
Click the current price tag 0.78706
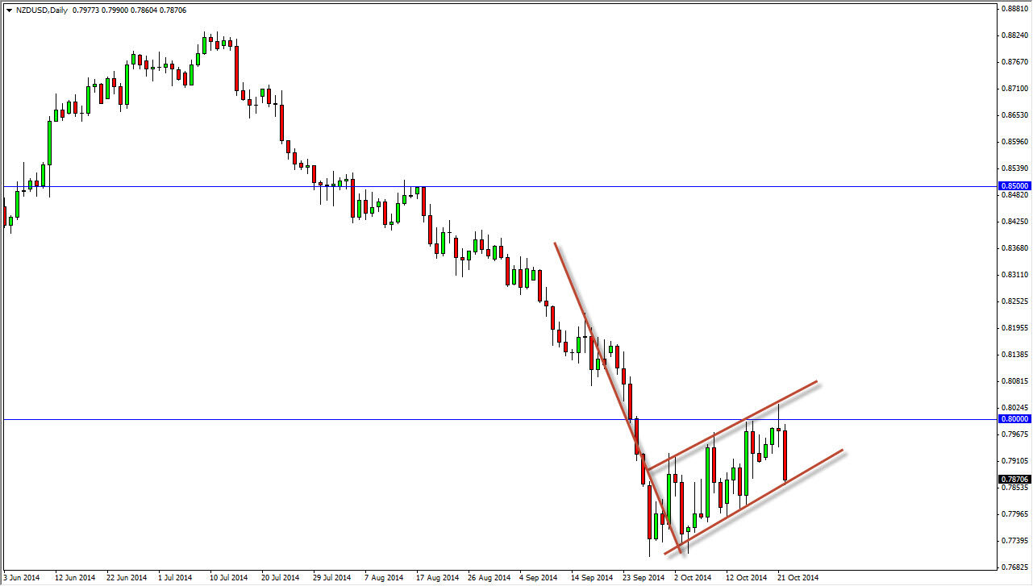(1013, 478)
